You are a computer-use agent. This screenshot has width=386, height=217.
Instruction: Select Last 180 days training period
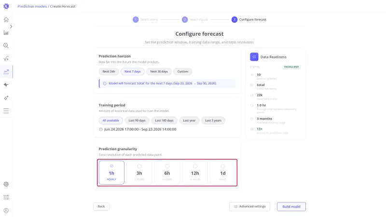(x=164, y=121)
